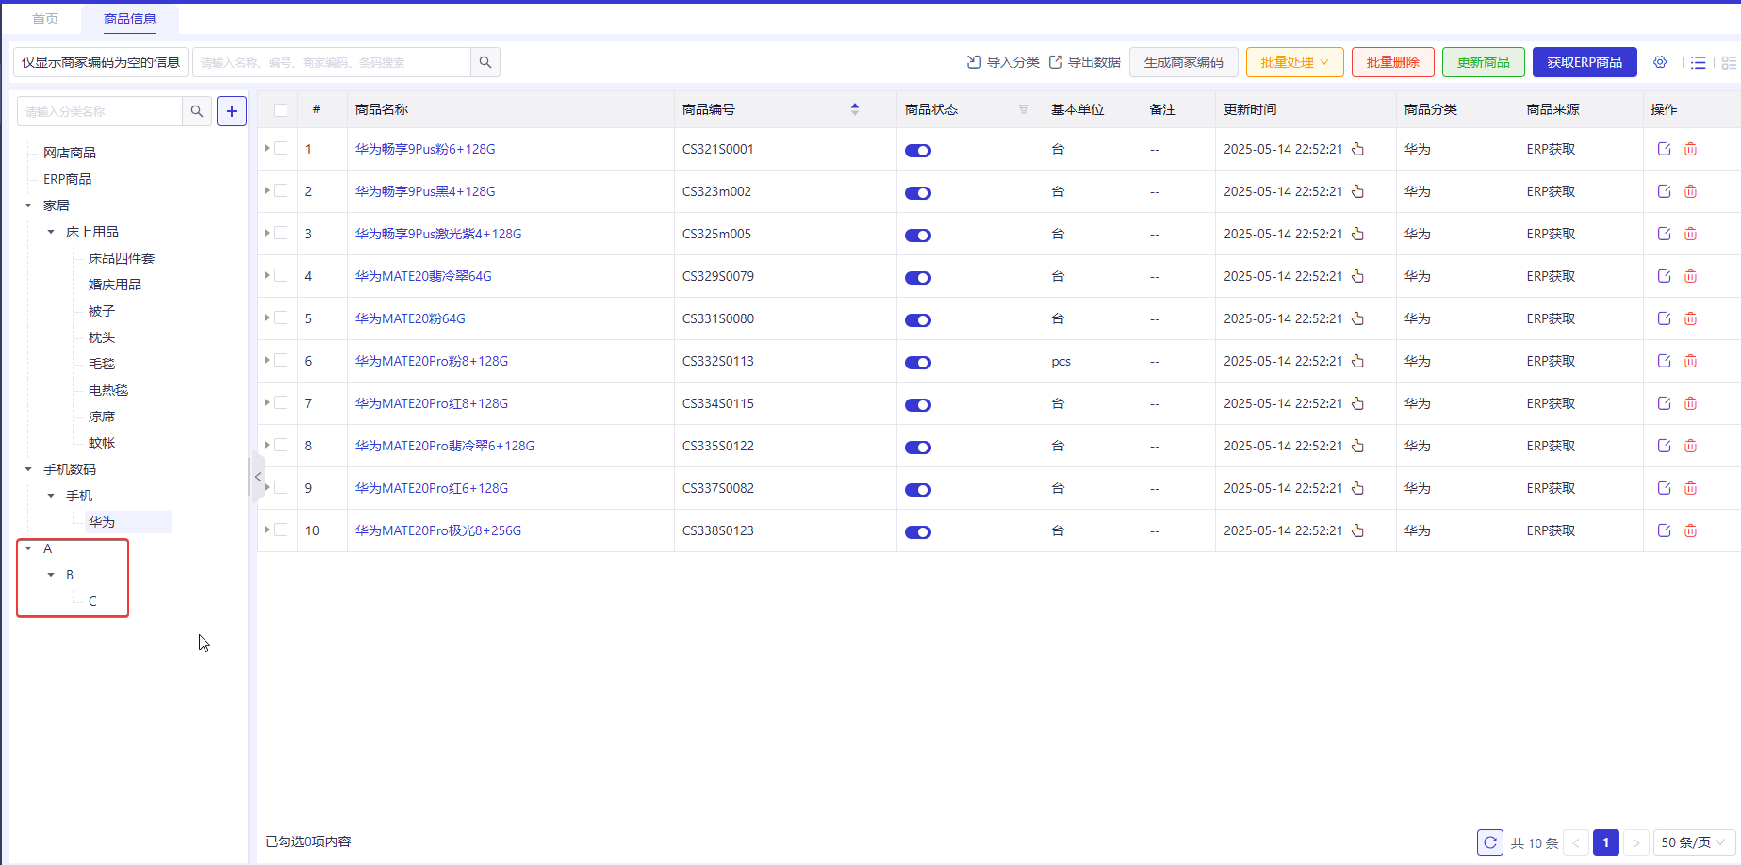1741x865 pixels.
Task: Collapse the 家居 tree node
Action: coord(28,205)
